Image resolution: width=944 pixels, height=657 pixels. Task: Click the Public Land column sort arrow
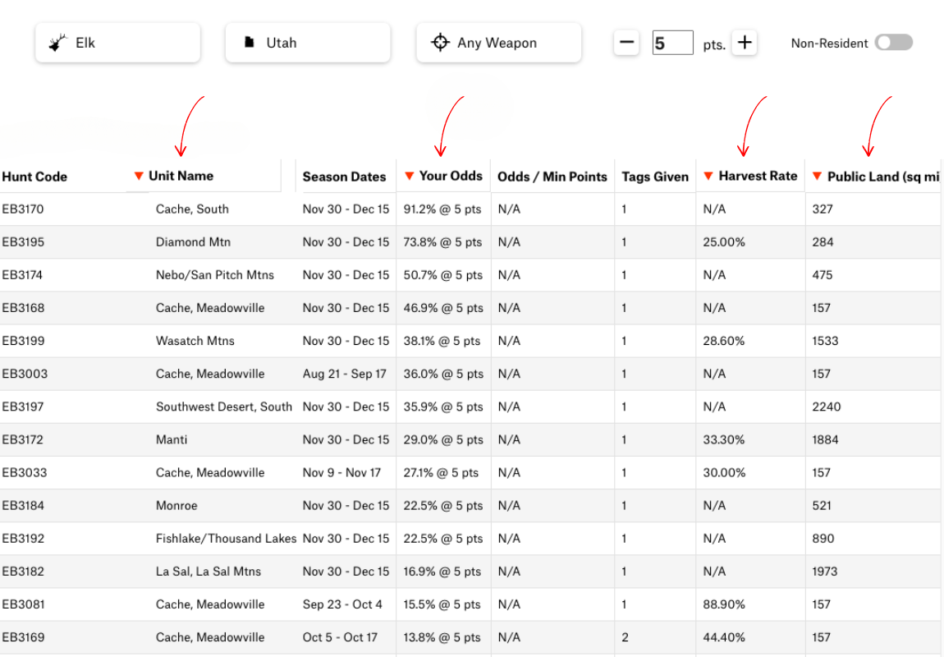[x=815, y=176]
